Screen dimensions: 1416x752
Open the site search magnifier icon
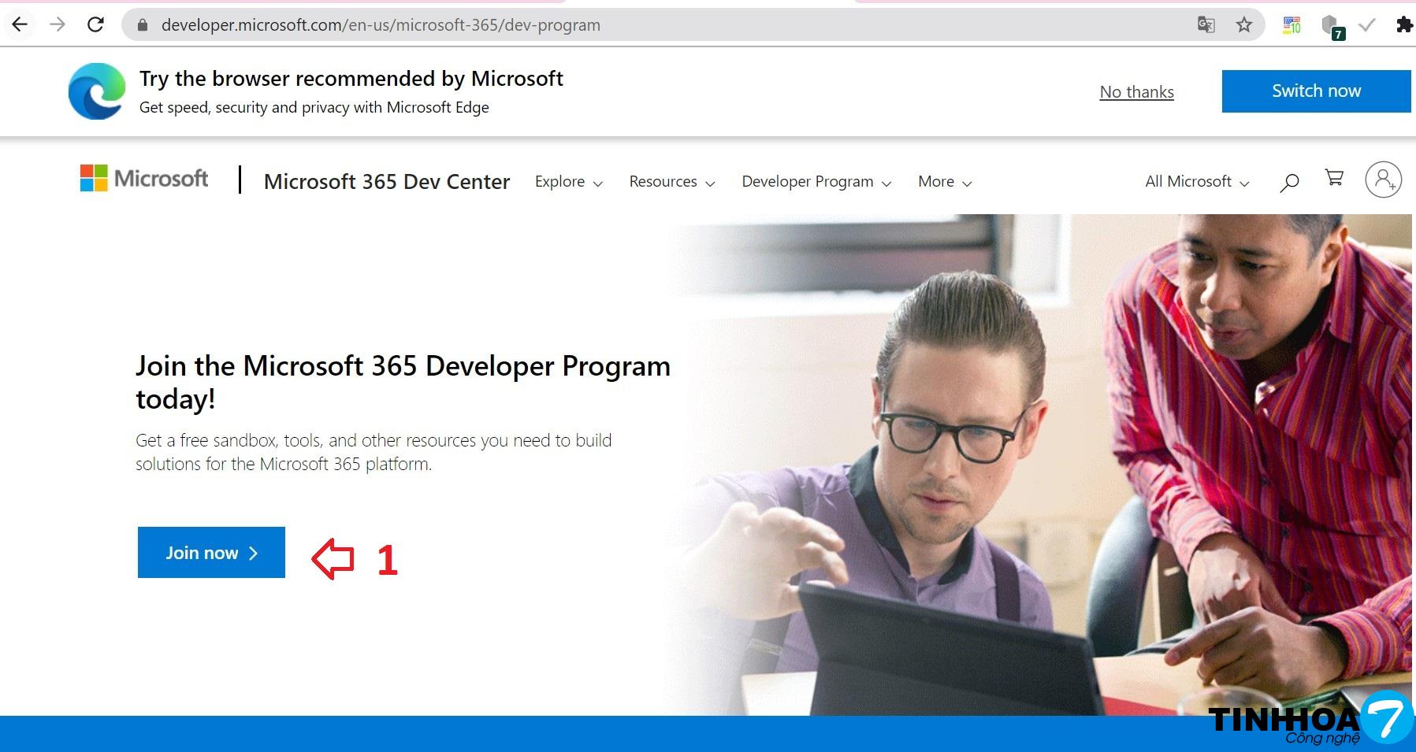pyautogui.click(x=1289, y=183)
